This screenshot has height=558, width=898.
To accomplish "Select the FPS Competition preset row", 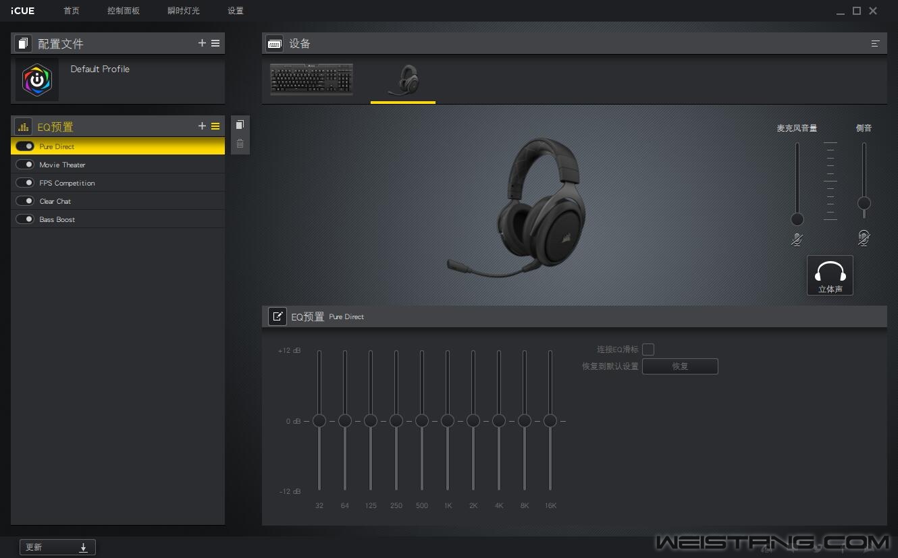I will click(117, 183).
